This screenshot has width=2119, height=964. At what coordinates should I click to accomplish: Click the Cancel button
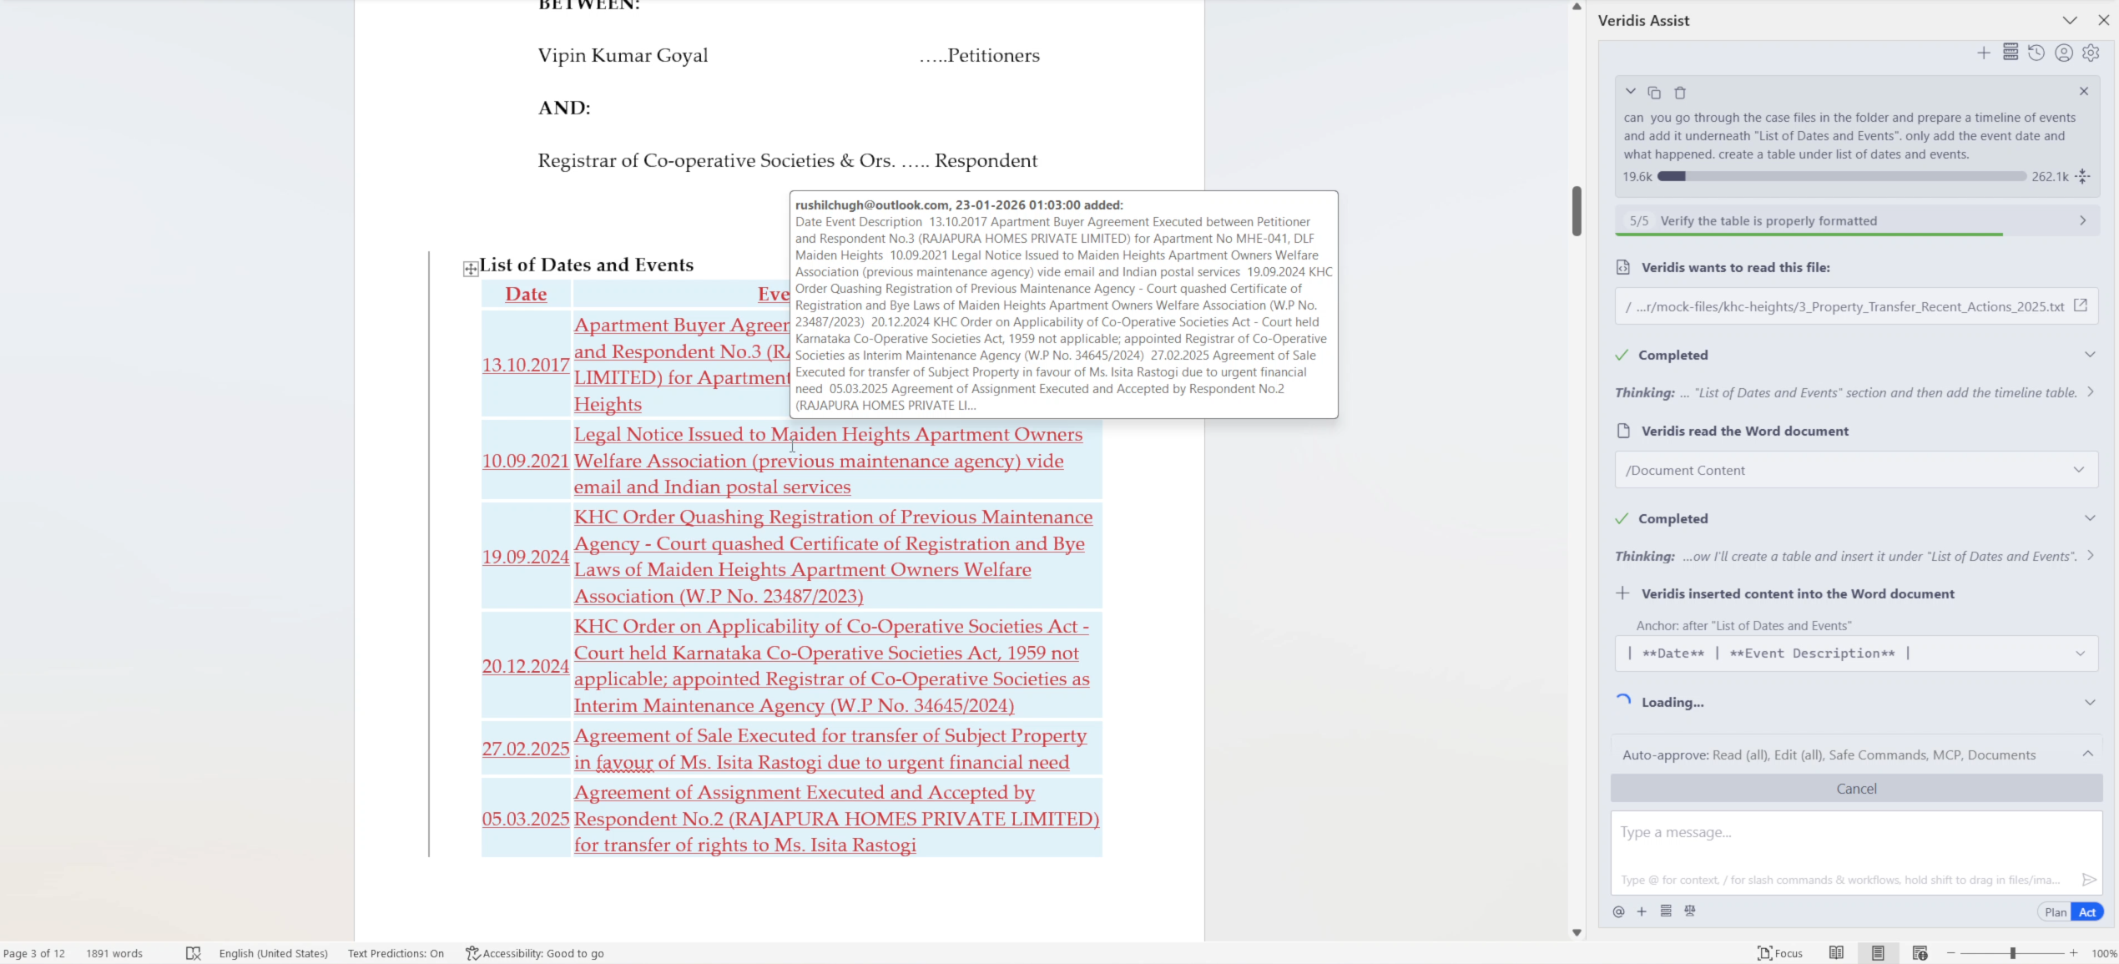click(1856, 788)
